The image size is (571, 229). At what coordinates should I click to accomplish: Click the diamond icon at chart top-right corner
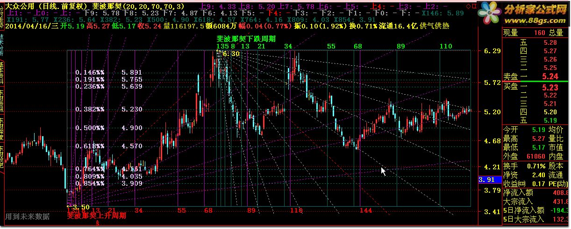coord(469,6)
